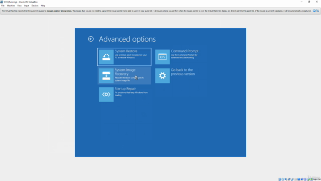Open the VirtualBox View menu

pos(20,6)
